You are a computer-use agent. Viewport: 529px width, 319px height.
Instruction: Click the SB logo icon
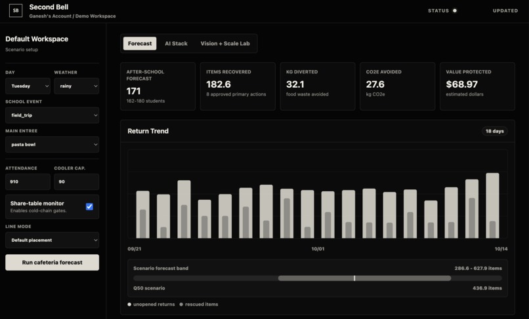click(16, 10)
